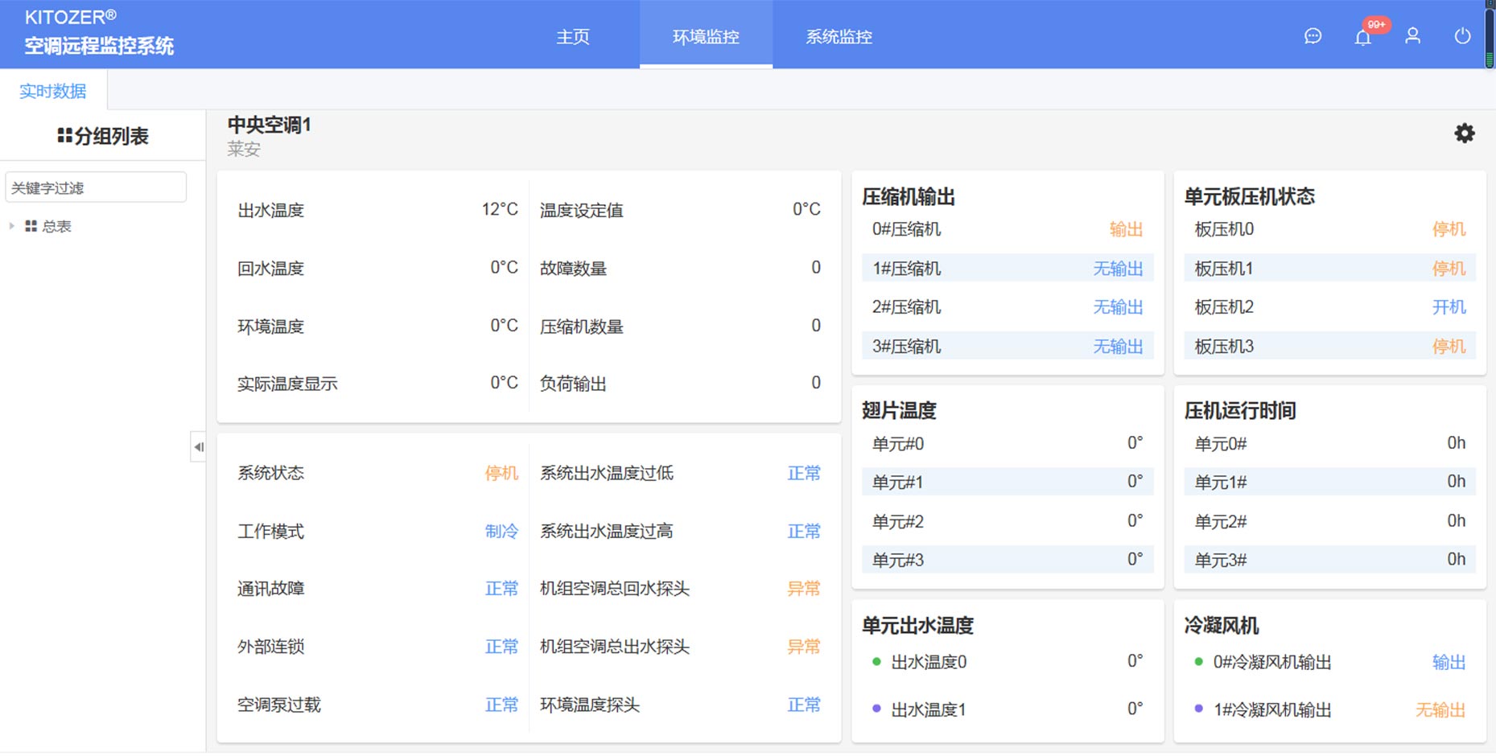Click the power logout icon
Image resolution: width=1496 pixels, height=756 pixels.
coord(1462,36)
